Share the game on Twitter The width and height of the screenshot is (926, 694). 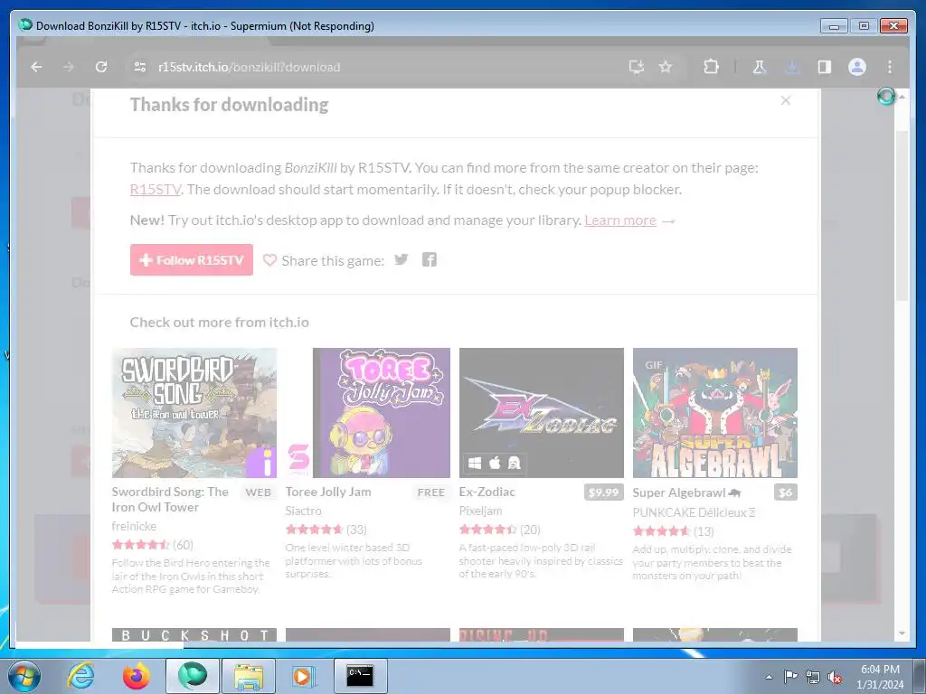coord(401,259)
